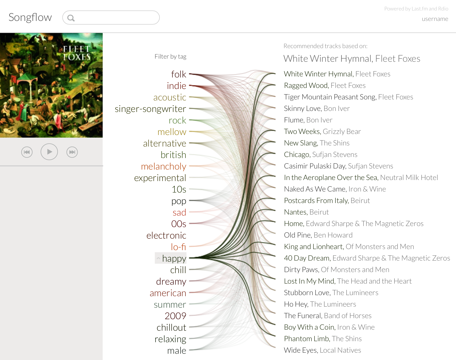This screenshot has height=360, width=456.
Task: Select the chill tag
Action: click(178, 270)
